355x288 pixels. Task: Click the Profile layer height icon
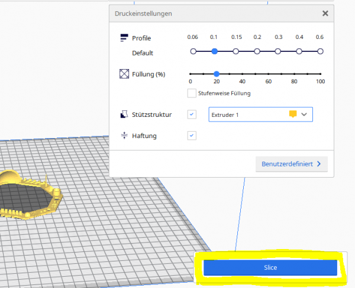pyautogui.click(x=124, y=37)
